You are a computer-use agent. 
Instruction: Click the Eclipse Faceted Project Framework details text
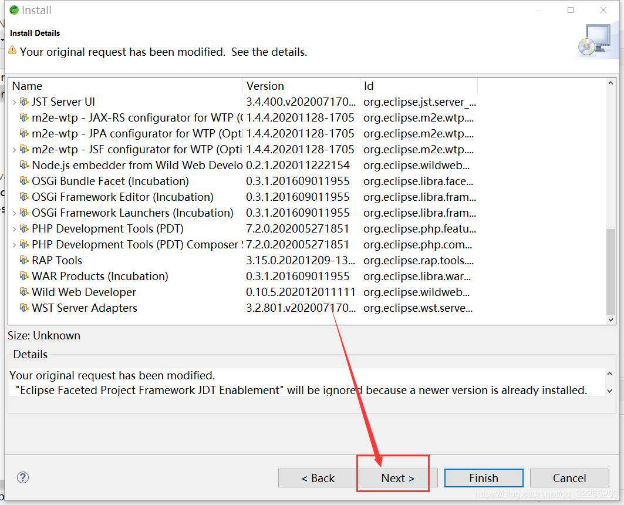[301, 390]
